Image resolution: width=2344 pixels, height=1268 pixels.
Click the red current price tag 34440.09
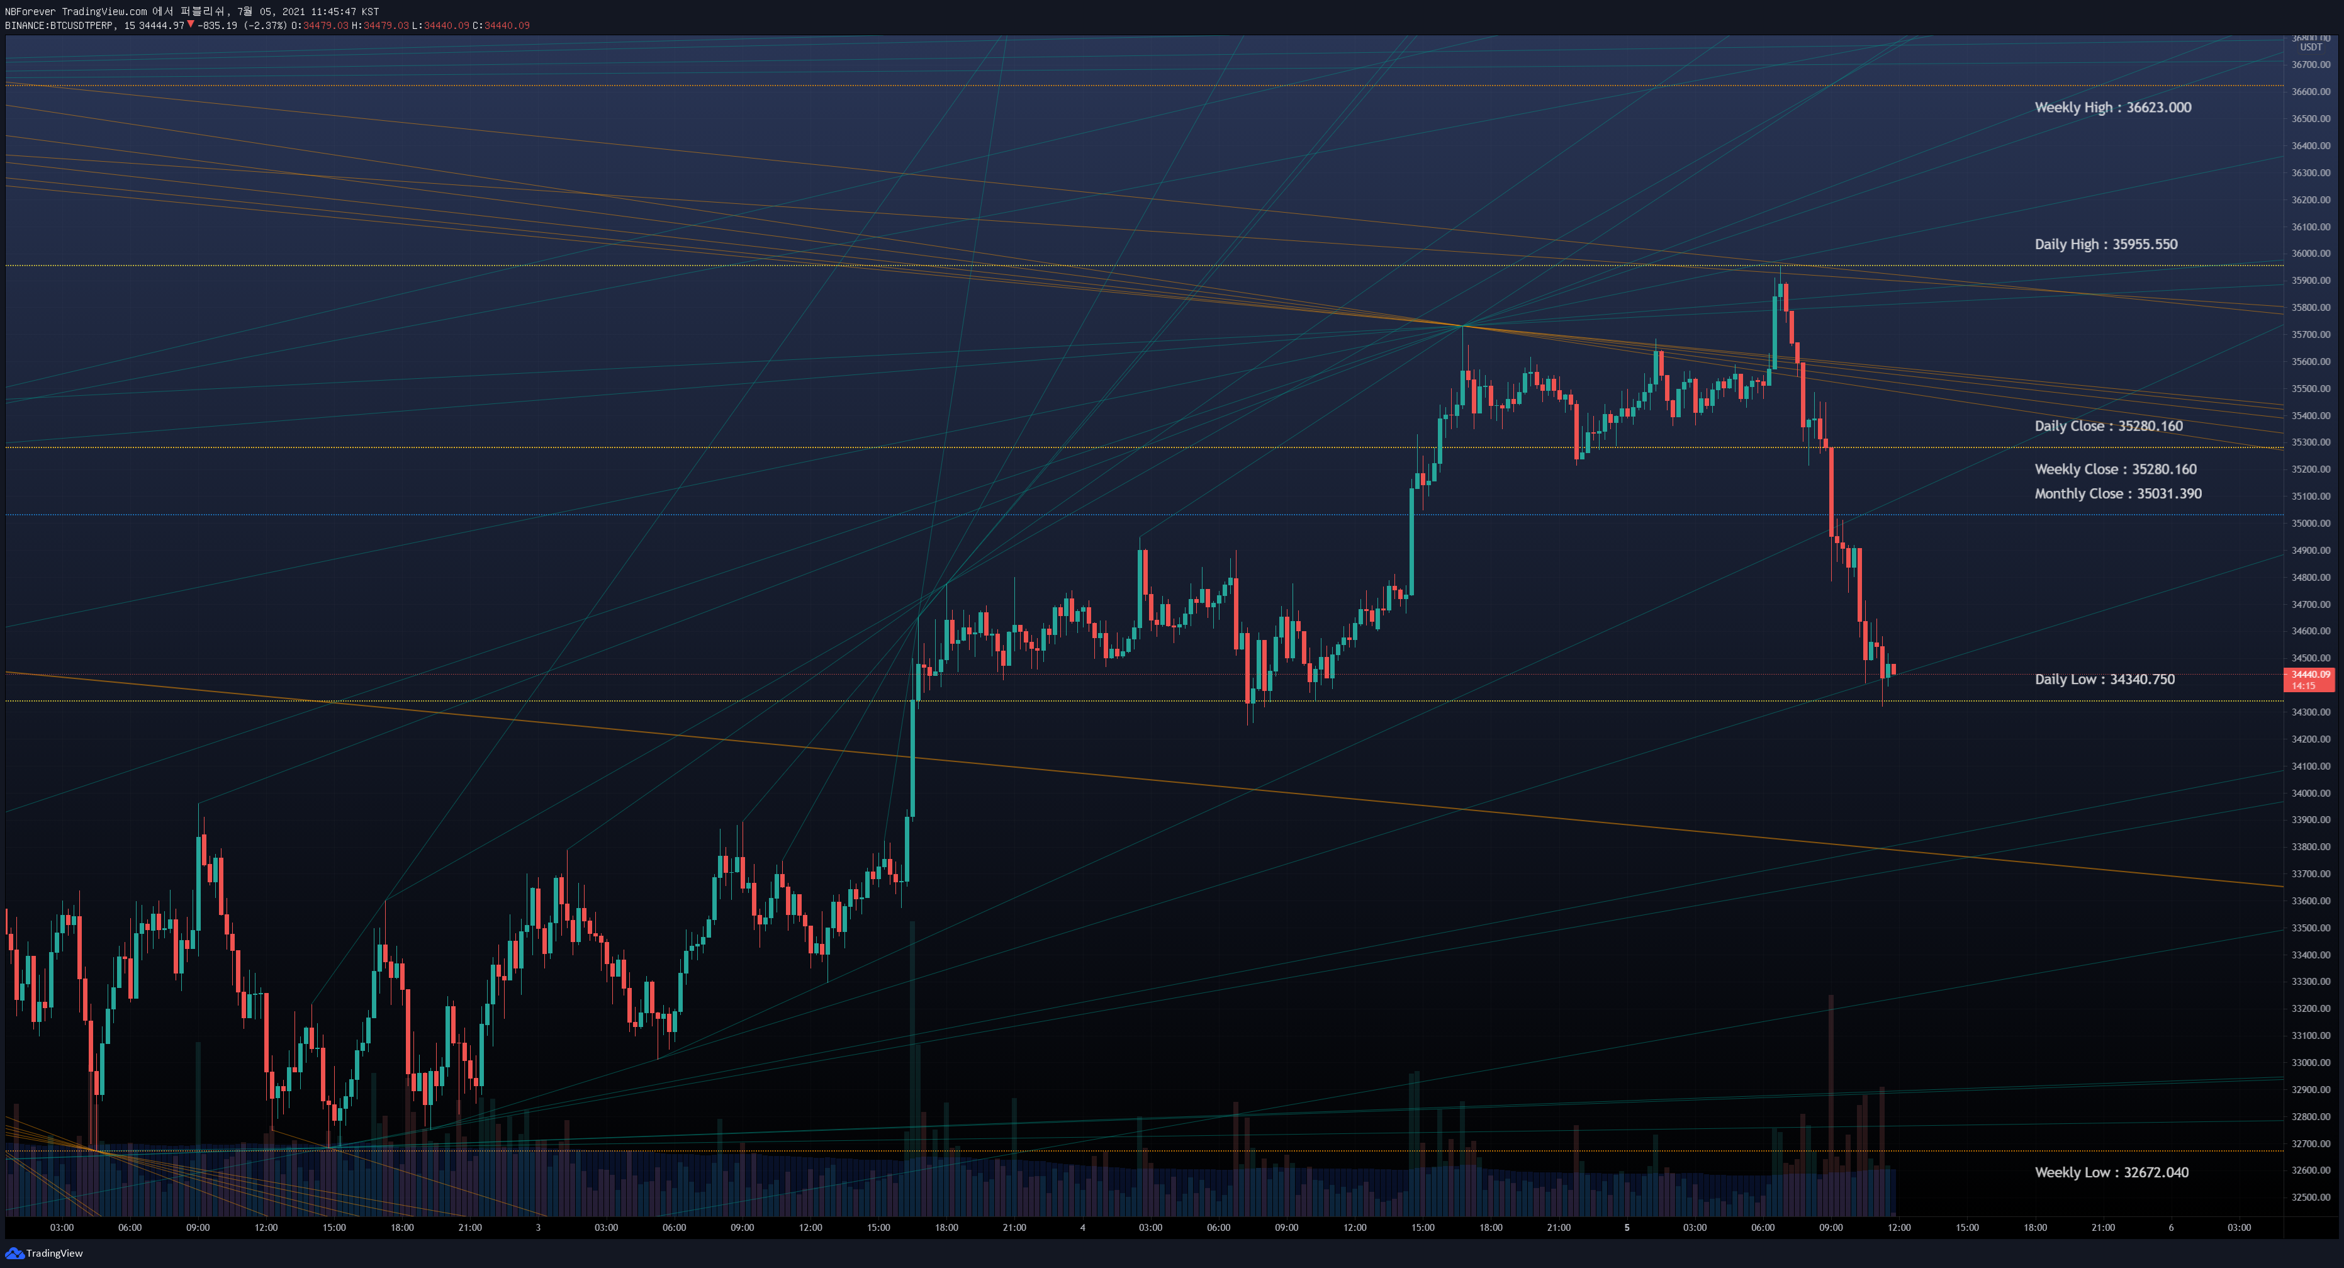pyautogui.click(x=2310, y=679)
